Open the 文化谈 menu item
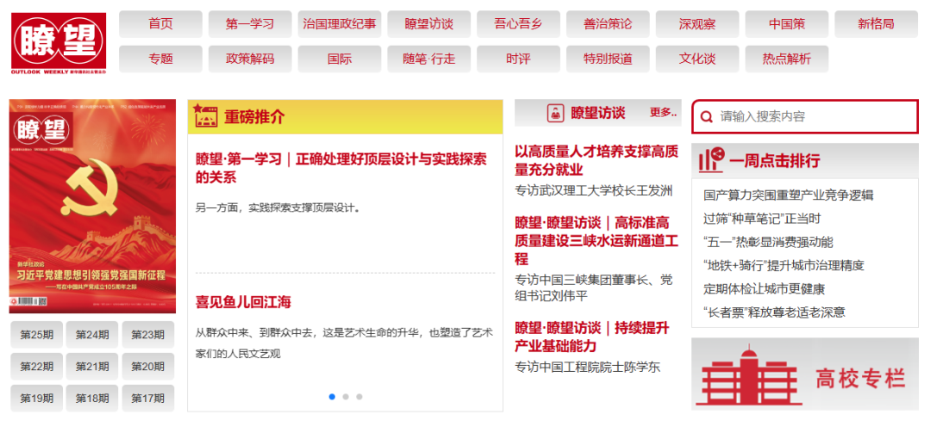Viewport: 931px width, 421px height. point(697,59)
